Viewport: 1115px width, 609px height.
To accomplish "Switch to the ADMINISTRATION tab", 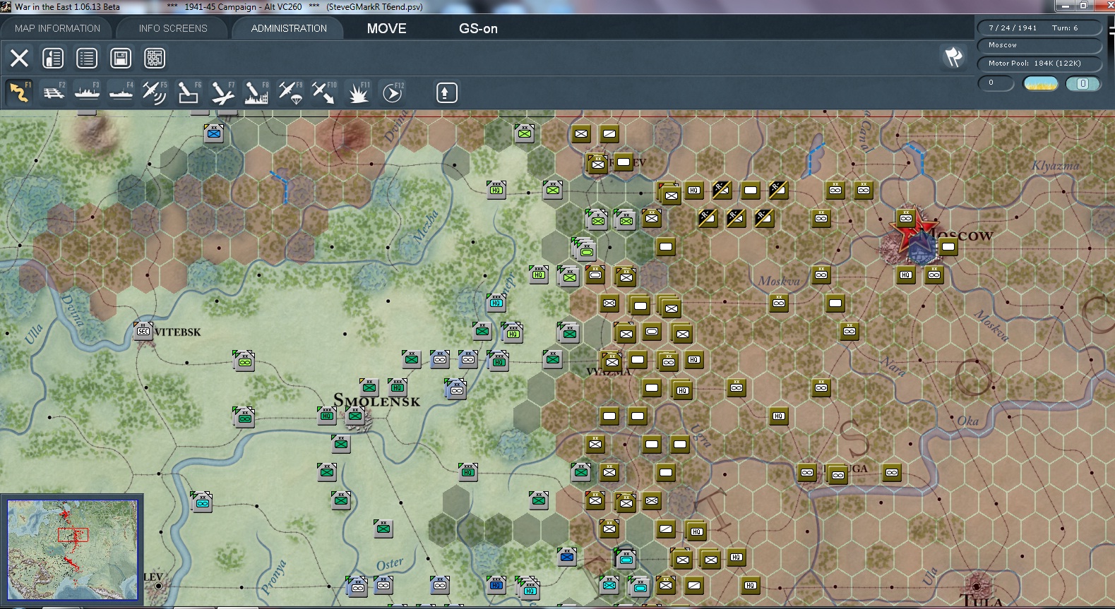I will [x=289, y=28].
